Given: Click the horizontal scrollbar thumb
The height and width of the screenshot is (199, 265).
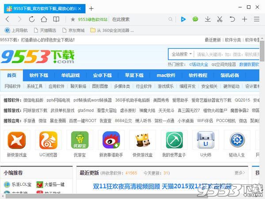Looking at the screenshot, I should click(106, 196).
